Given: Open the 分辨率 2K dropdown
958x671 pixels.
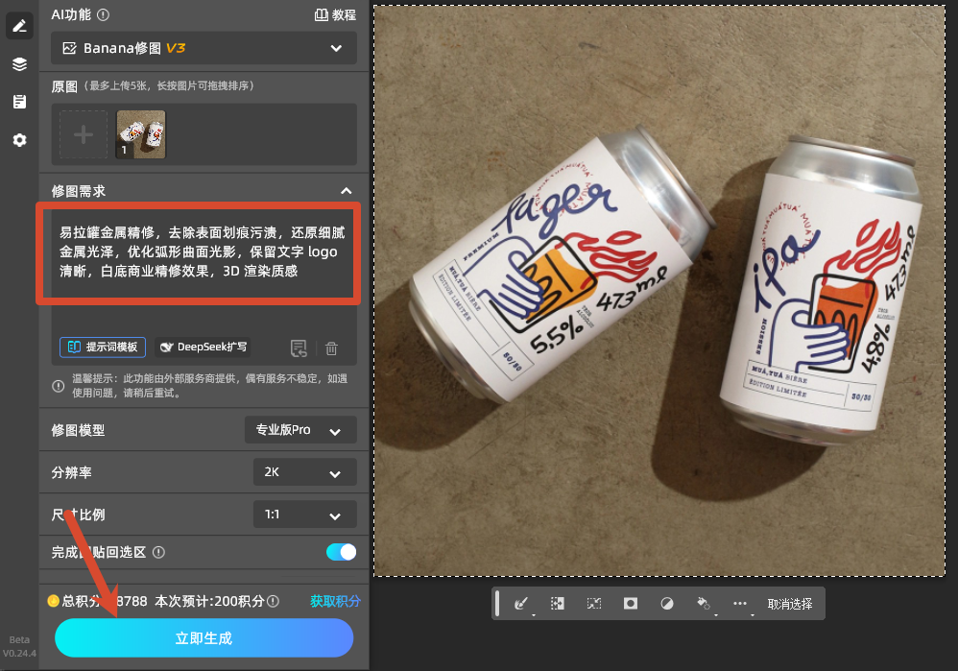Looking at the screenshot, I should (x=305, y=472).
